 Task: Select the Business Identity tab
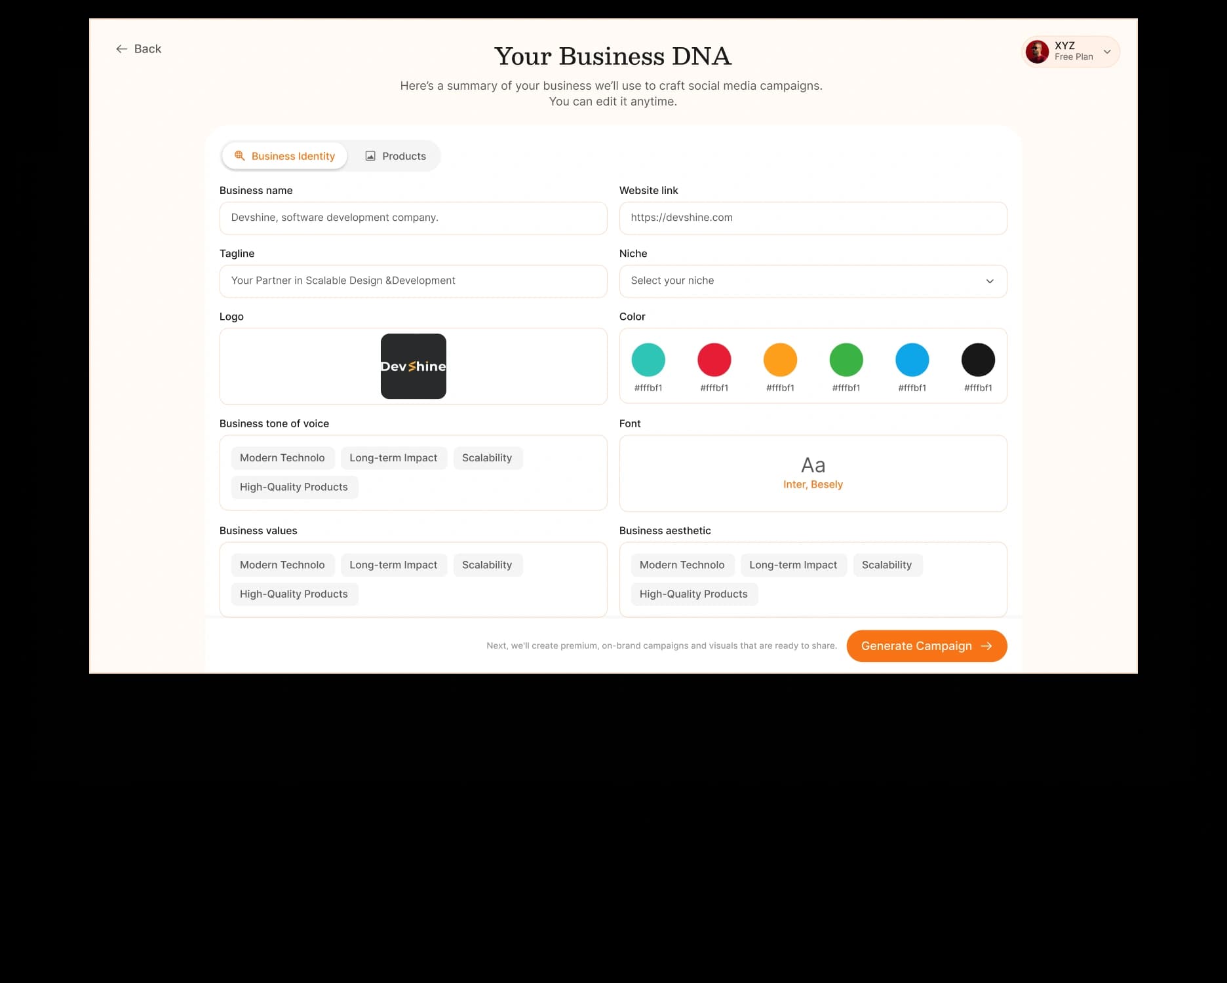[x=284, y=156]
